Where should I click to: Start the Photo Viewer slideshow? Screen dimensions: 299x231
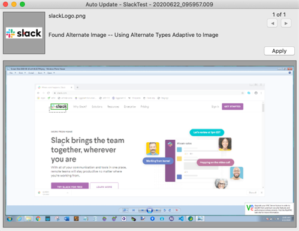click(150, 210)
